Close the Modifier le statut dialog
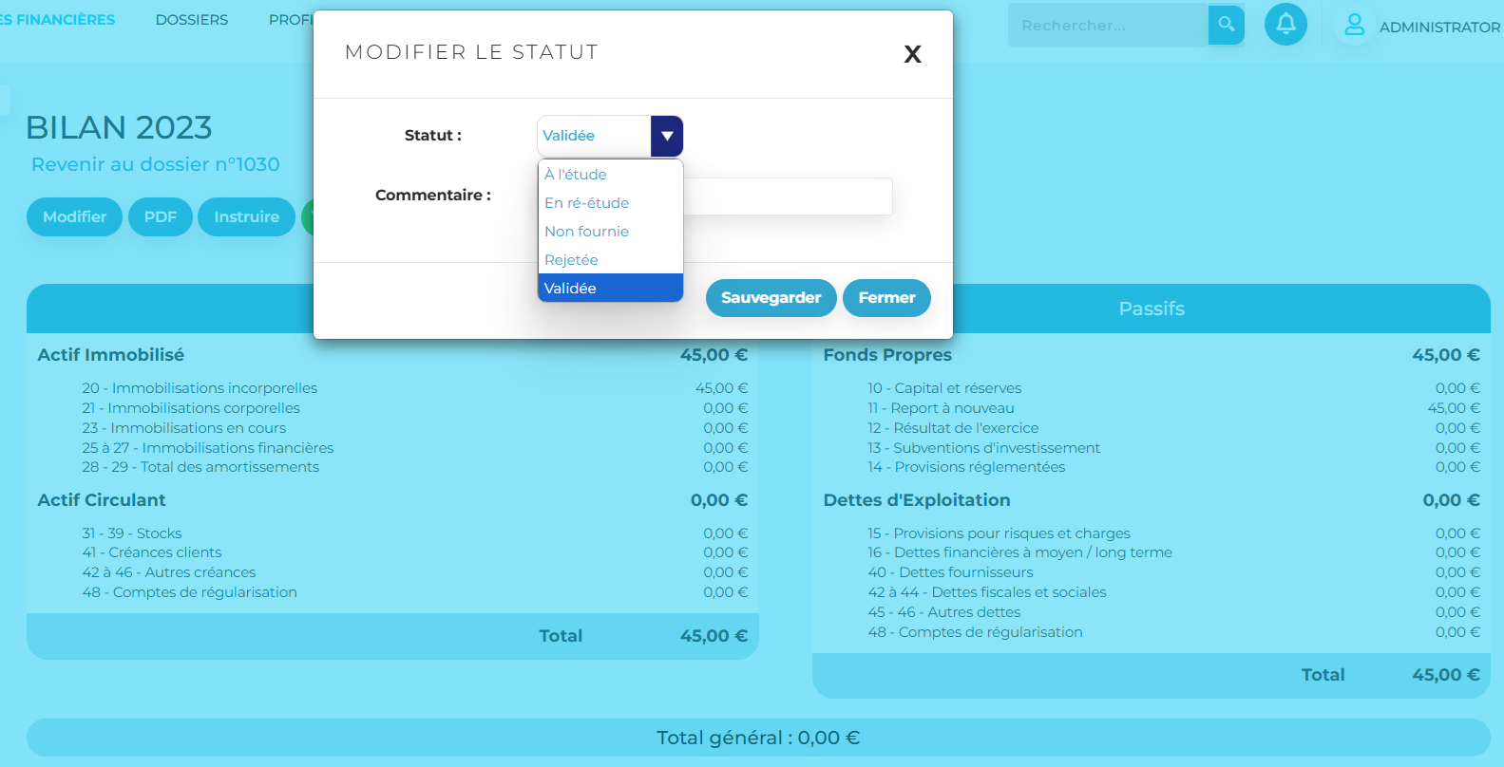 pos(912,54)
